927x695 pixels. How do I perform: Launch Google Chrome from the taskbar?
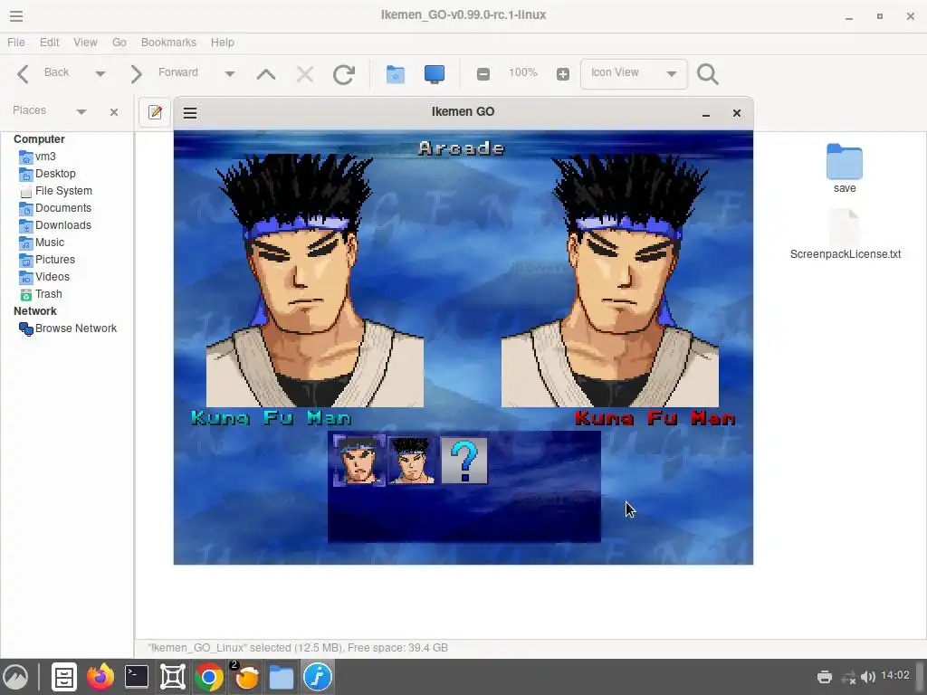pos(209,677)
